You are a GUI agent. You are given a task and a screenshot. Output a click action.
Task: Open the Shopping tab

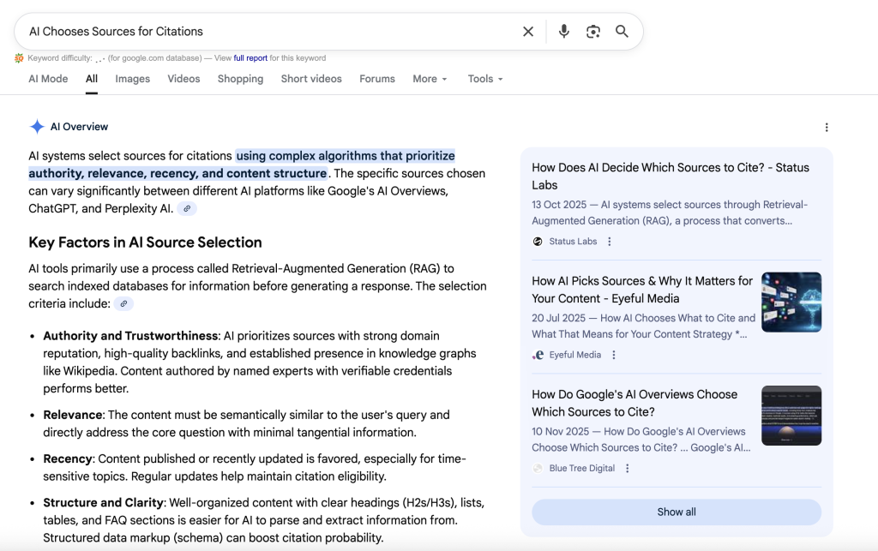[x=240, y=79]
